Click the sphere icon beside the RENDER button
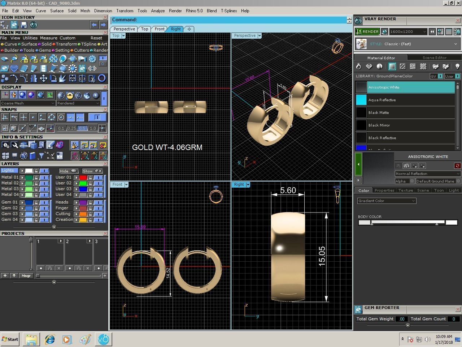The image size is (462, 347). tap(384, 32)
